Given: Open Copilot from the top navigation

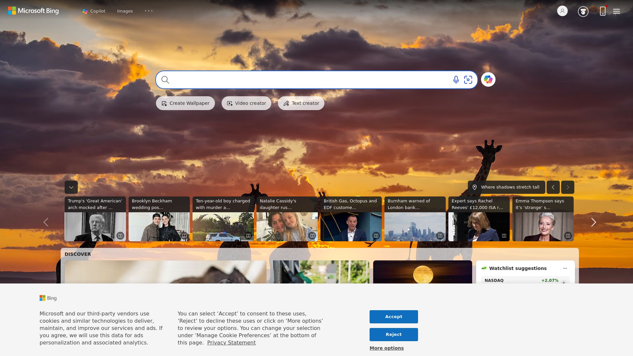Looking at the screenshot, I should (x=94, y=11).
